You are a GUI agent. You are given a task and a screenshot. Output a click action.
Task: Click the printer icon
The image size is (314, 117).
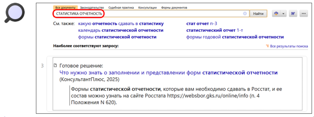click(x=276, y=13)
